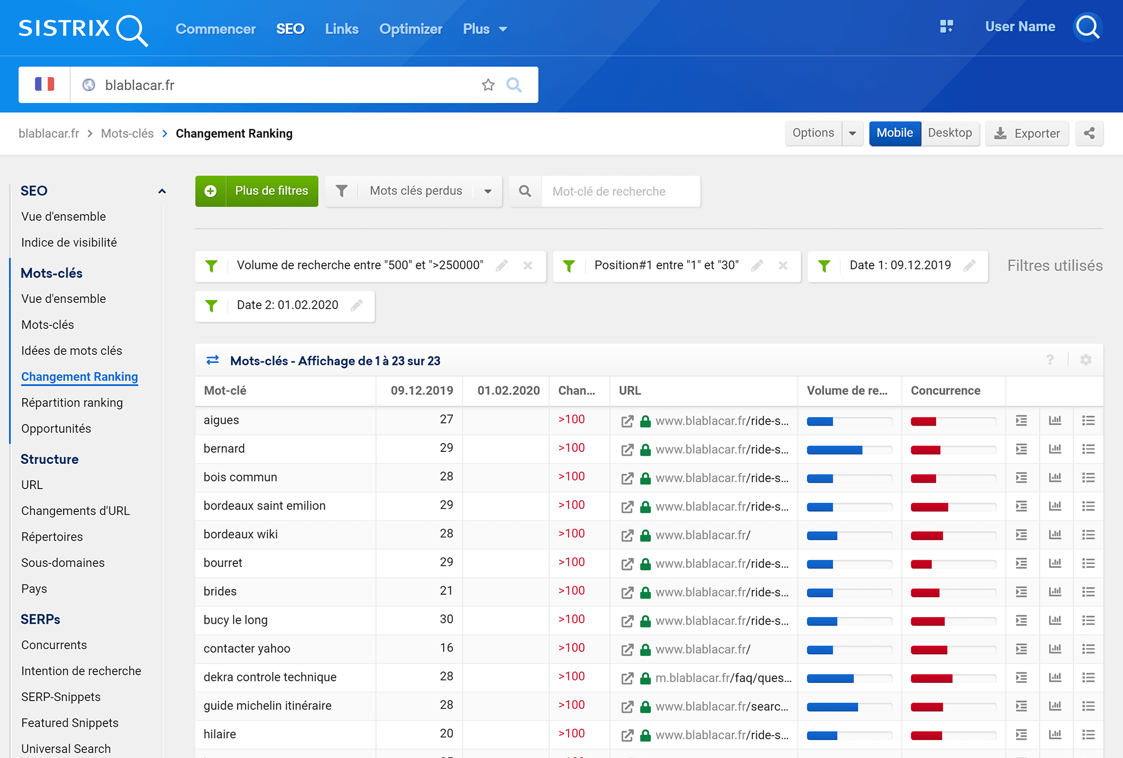The height and width of the screenshot is (758, 1123).
Task: Remove the Volume de recherche filter
Action: click(x=528, y=266)
